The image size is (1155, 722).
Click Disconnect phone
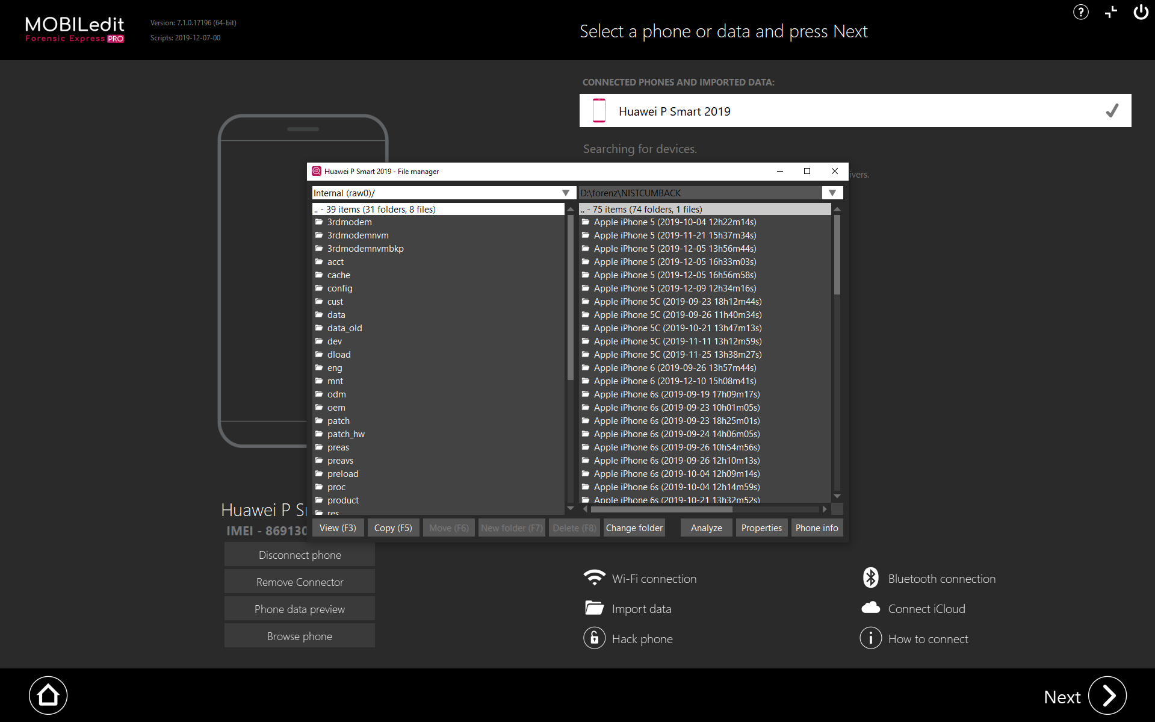click(x=300, y=555)
